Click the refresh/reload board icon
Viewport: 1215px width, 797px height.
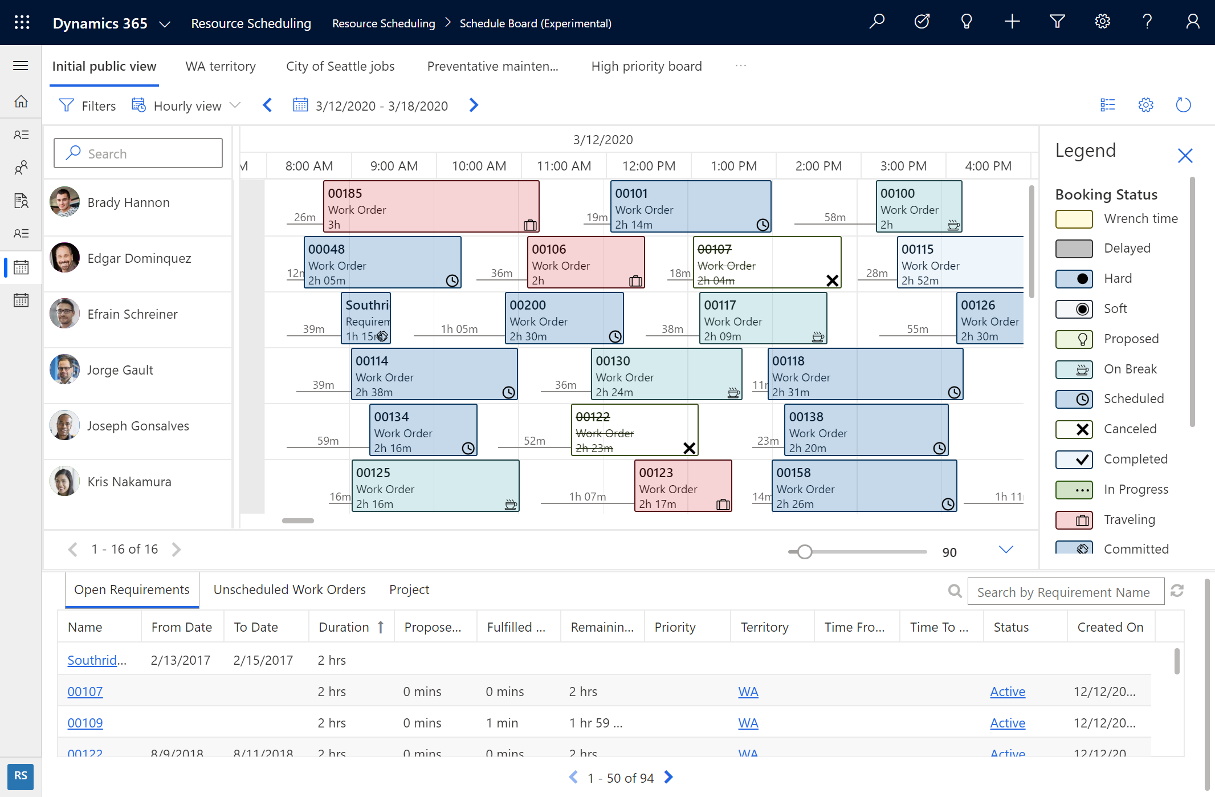1184,106
